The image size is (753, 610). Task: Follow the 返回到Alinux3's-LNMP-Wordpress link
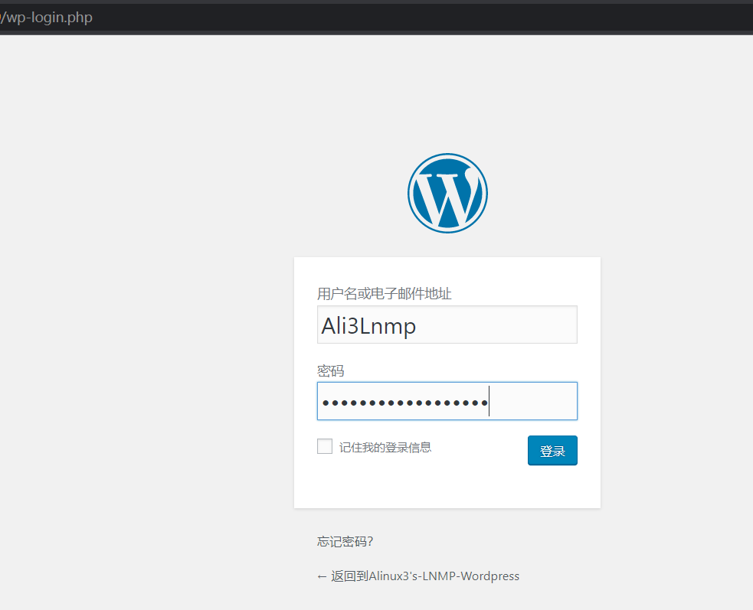point(418,576)
